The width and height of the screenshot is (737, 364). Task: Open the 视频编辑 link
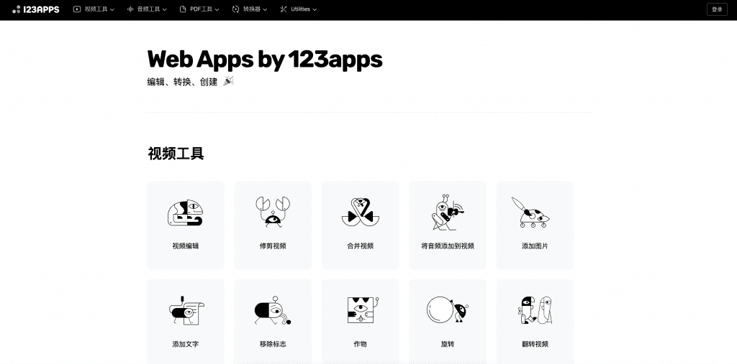[186, 246]
